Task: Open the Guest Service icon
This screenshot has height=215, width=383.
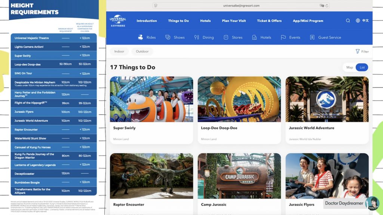Action: click(312, 37)
